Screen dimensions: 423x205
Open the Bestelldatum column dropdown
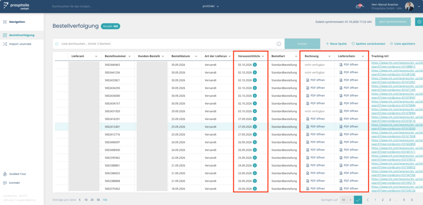click(196, 56)
